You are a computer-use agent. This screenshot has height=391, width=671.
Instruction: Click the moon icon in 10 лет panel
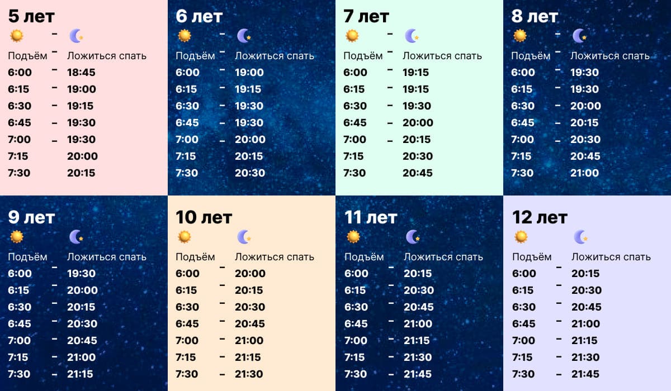click(244, 237)
